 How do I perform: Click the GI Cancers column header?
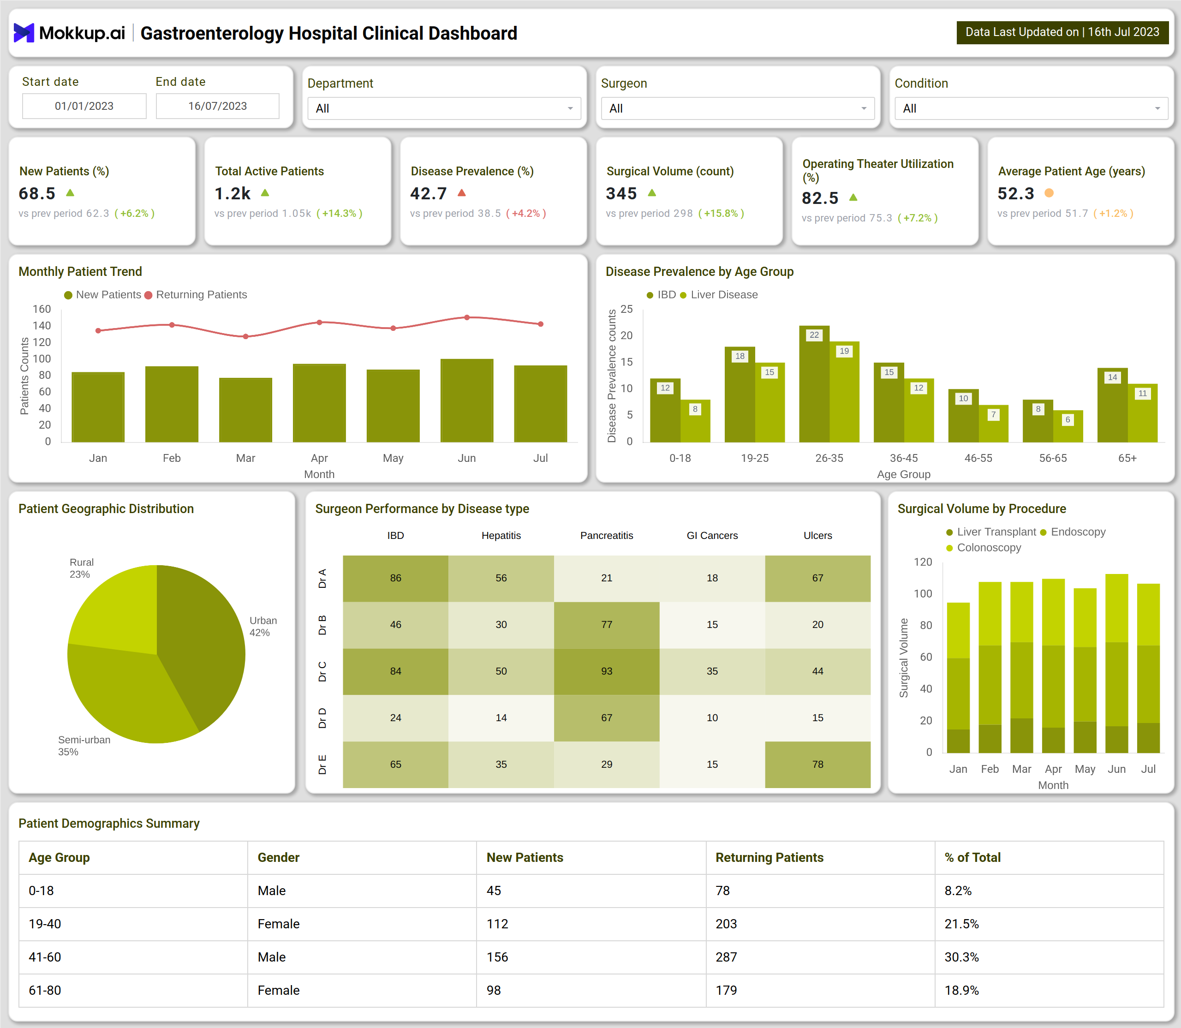point(712,535)
